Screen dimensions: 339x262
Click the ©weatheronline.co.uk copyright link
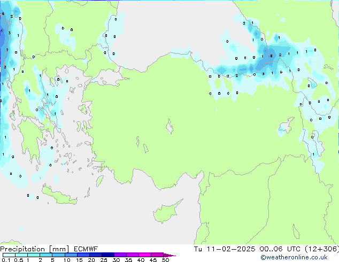click(301, 257)
